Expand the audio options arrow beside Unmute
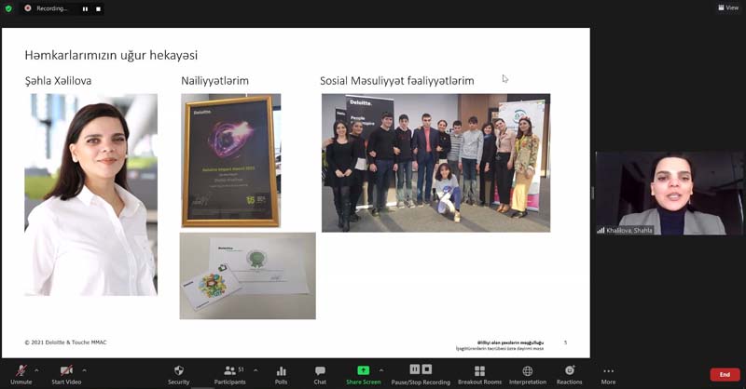This screenshot has height=389, width=746. point(36,369)
